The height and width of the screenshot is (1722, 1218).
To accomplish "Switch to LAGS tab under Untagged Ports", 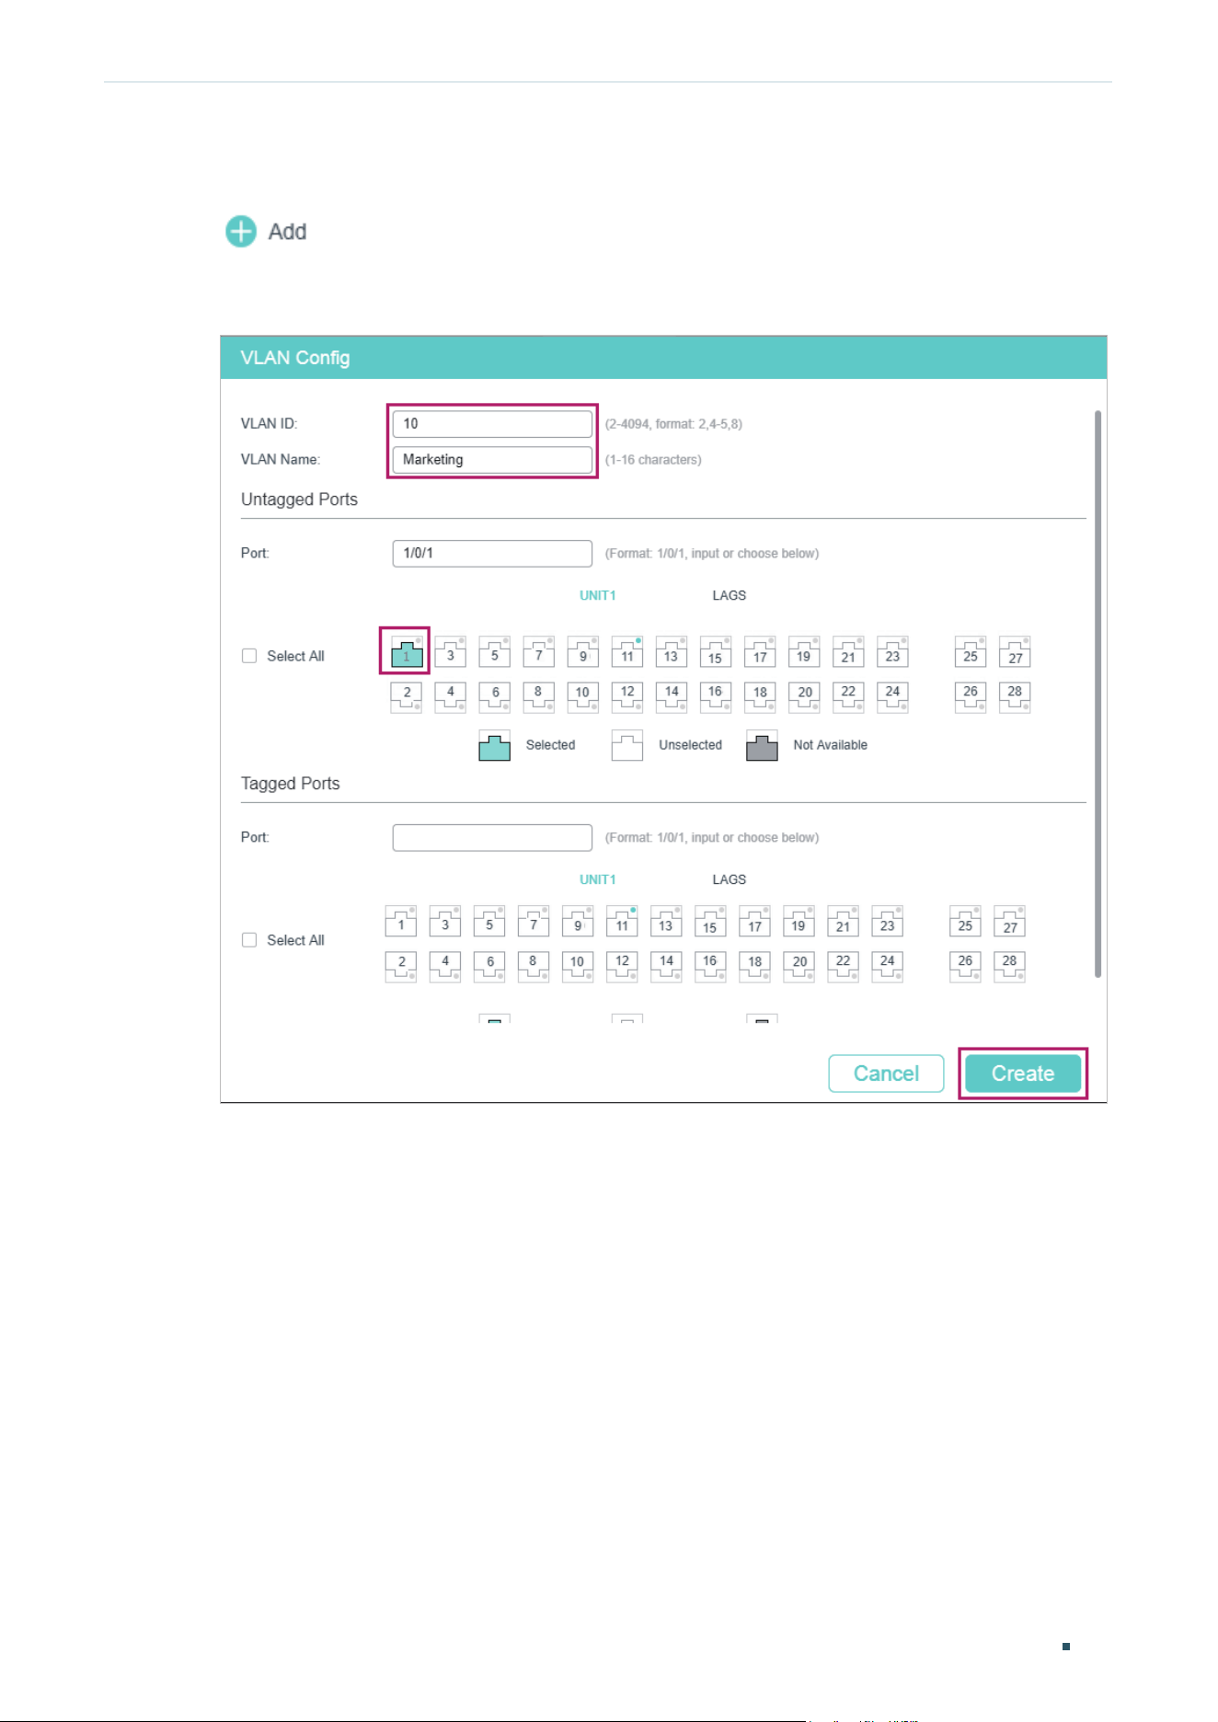I will 729,595.
